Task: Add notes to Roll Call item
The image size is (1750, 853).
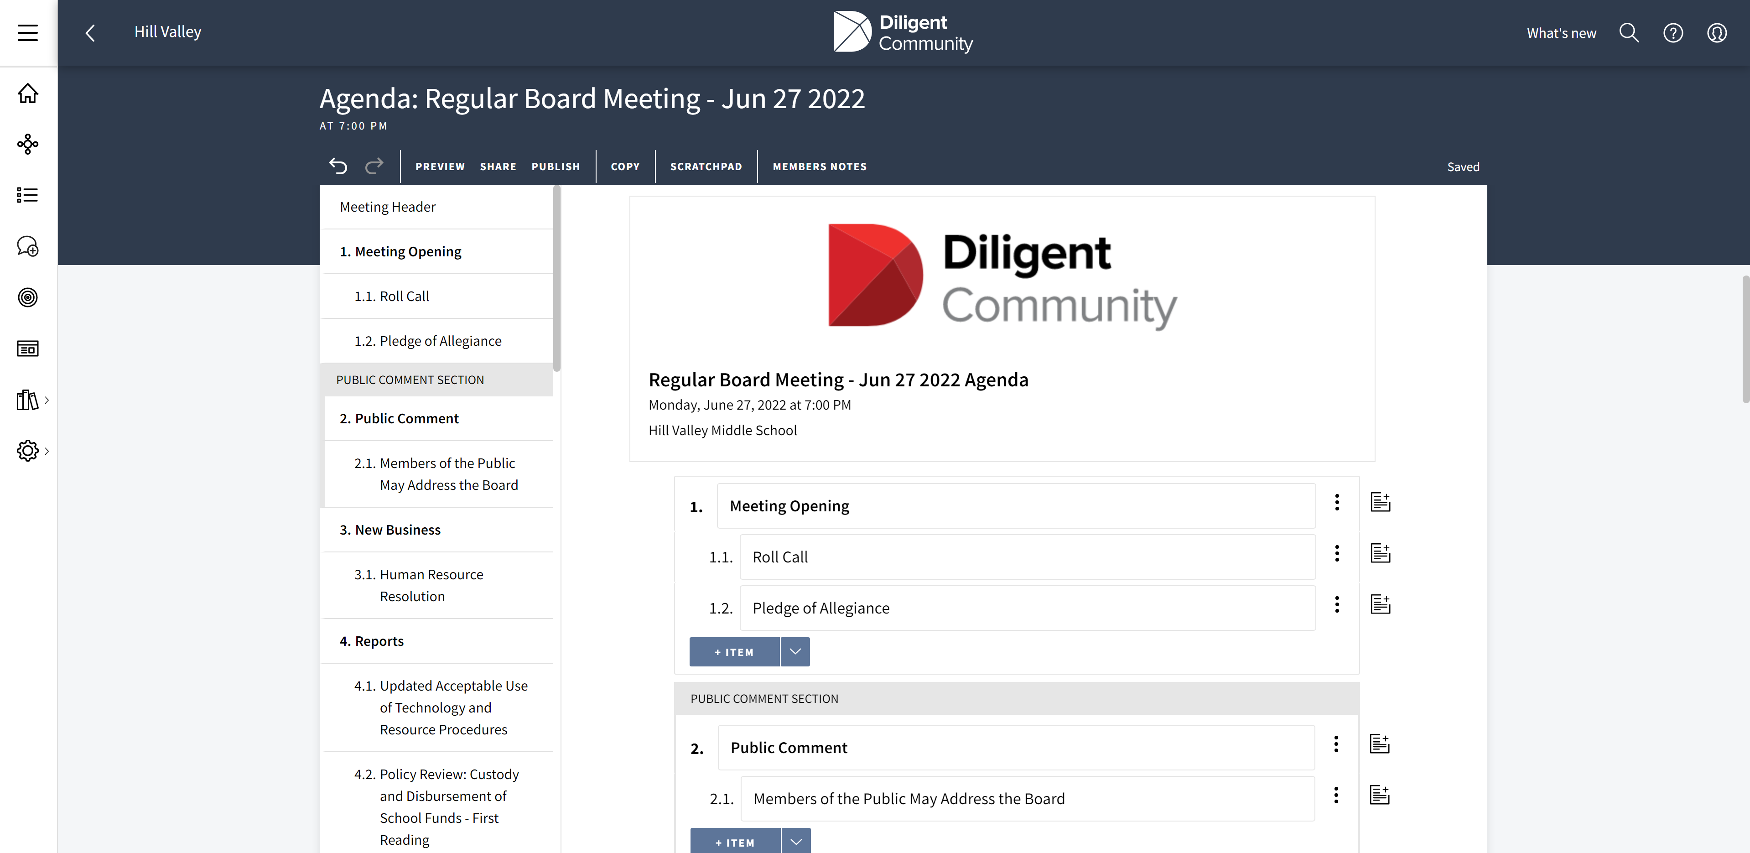Action: click(1381, 553)
